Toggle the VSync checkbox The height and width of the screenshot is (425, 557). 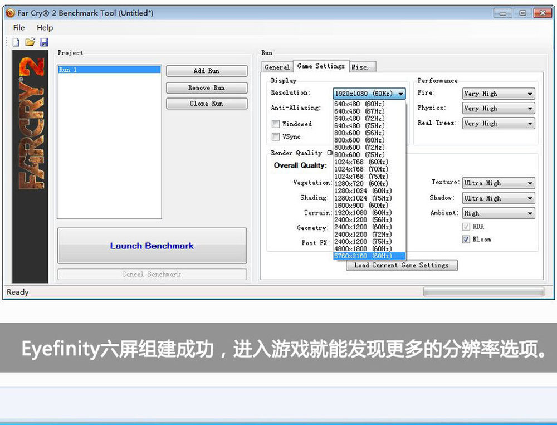click(x=275, y=137)
